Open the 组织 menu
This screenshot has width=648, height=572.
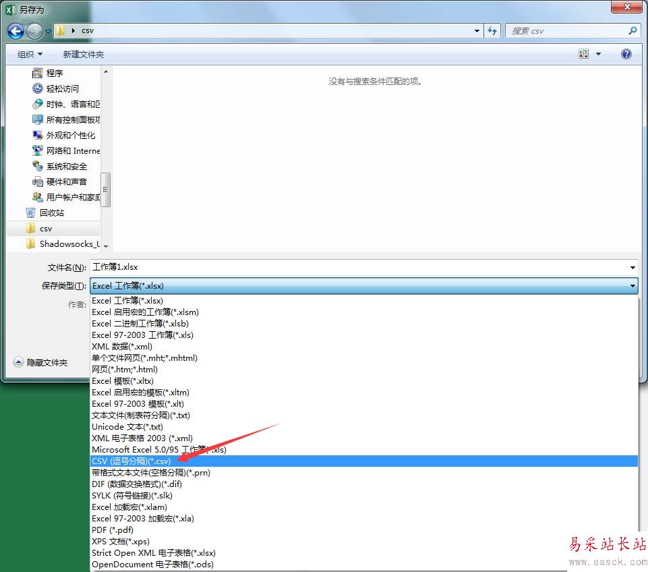(x=30, y=54)
